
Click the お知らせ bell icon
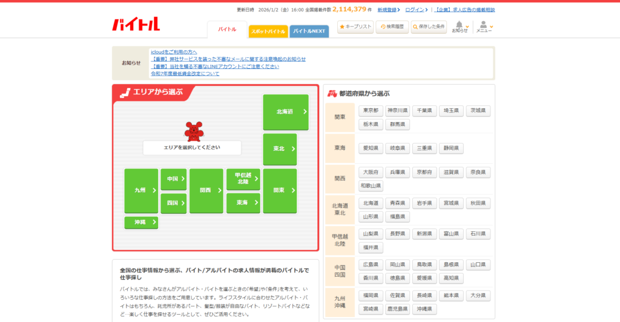460,25
